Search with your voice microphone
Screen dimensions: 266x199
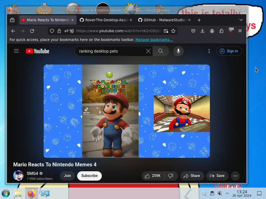pyautogui.click(x=178, y=51)
